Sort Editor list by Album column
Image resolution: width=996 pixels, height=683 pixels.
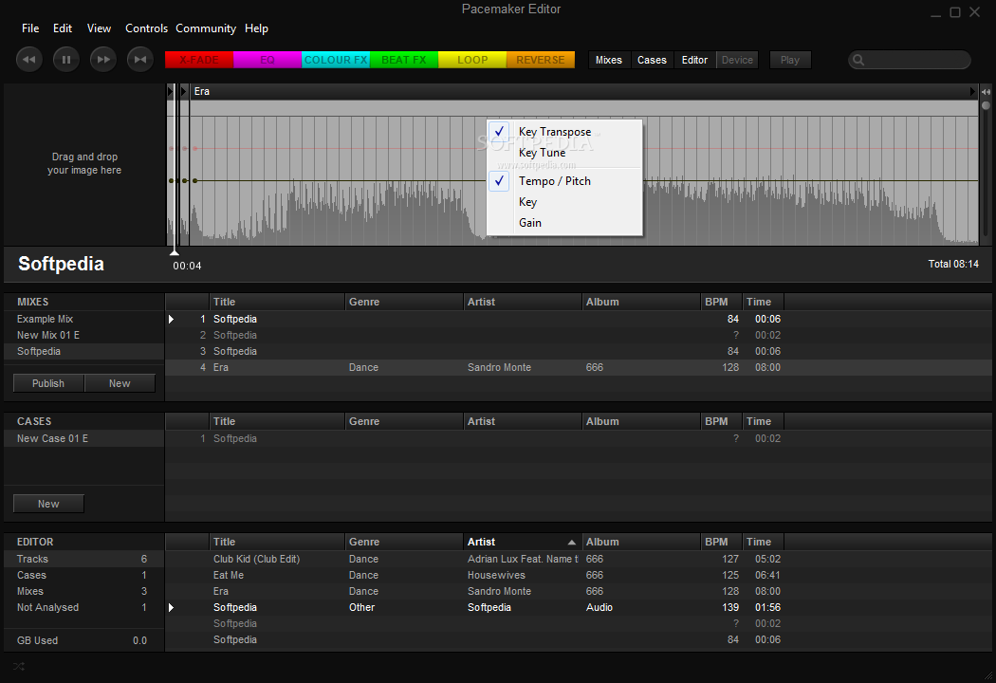point(641,542)
